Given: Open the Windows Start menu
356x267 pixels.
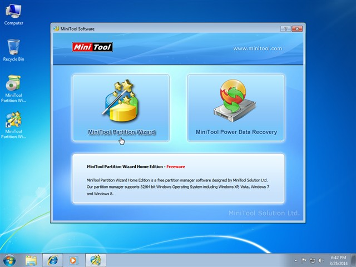Looking at the screenshot, I should 9,260.
